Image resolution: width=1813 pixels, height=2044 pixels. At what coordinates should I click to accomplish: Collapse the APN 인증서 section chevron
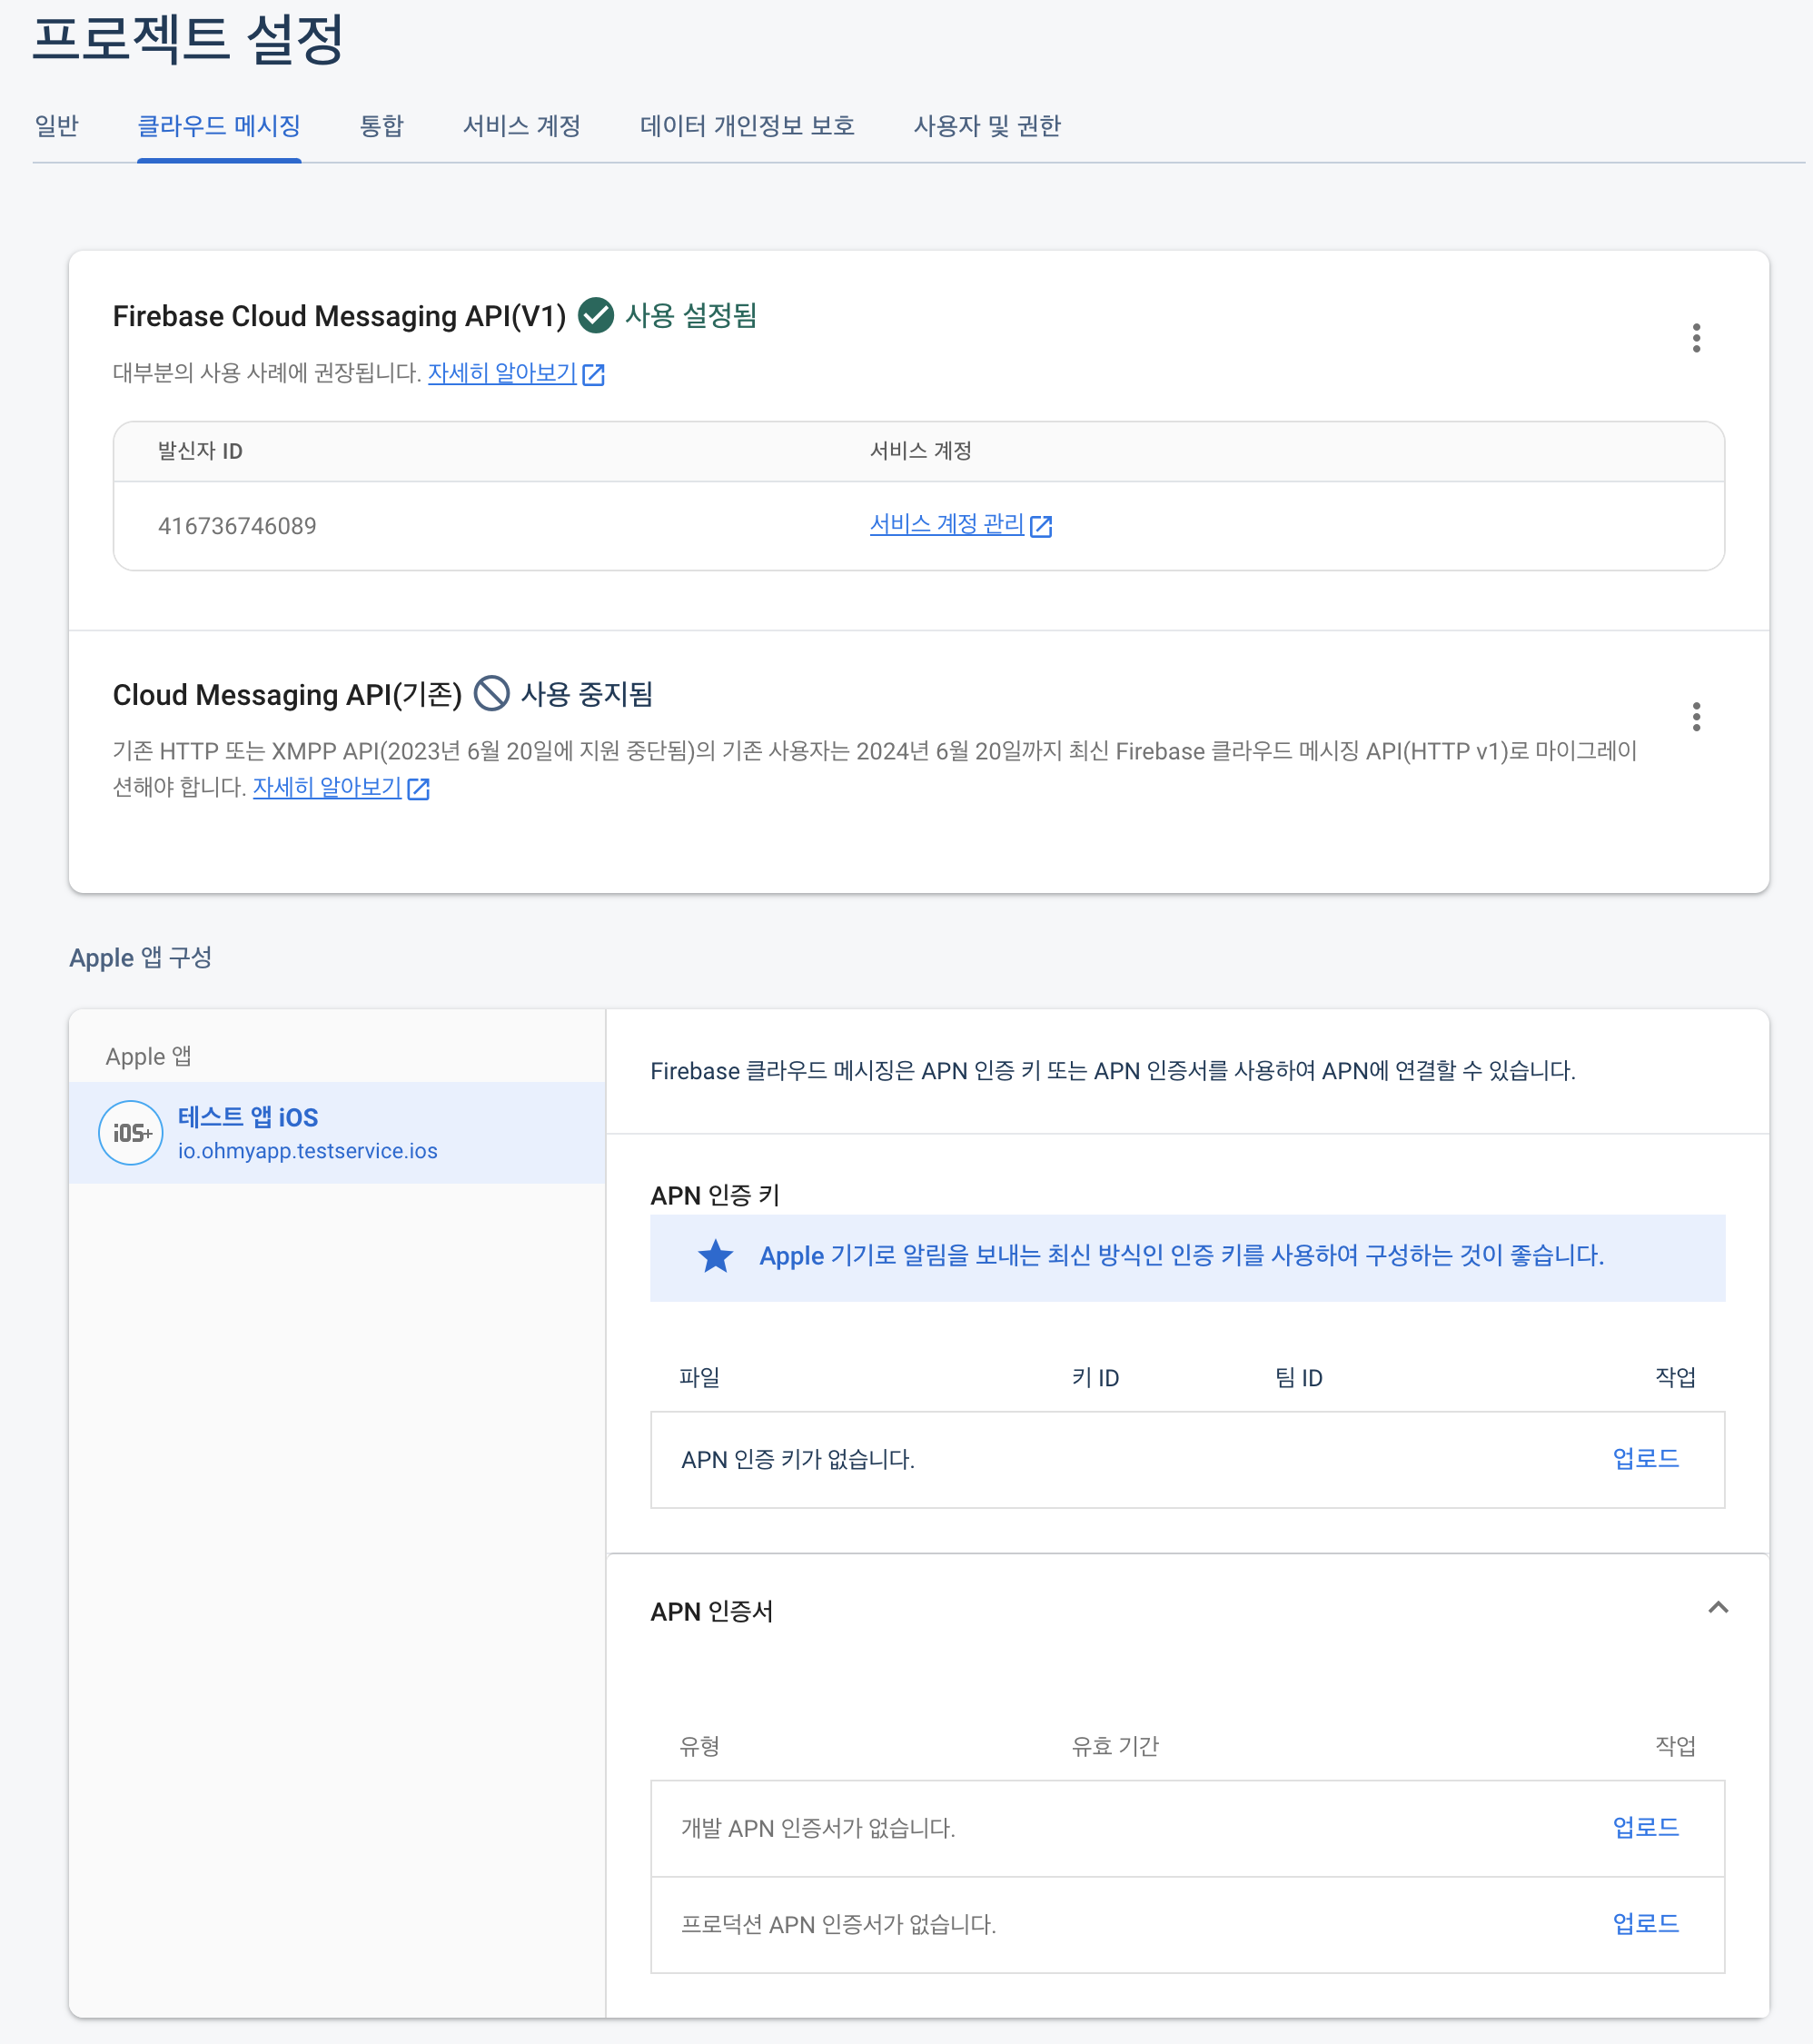(x=1718, y=1607)
